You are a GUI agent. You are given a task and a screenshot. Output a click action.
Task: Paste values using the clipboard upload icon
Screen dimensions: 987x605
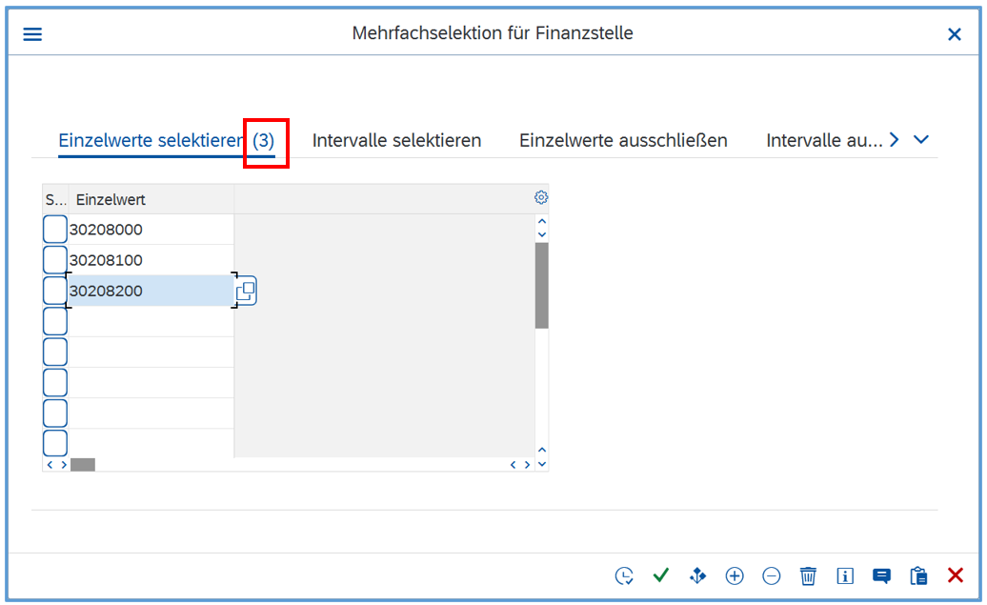tap(918, 575)
